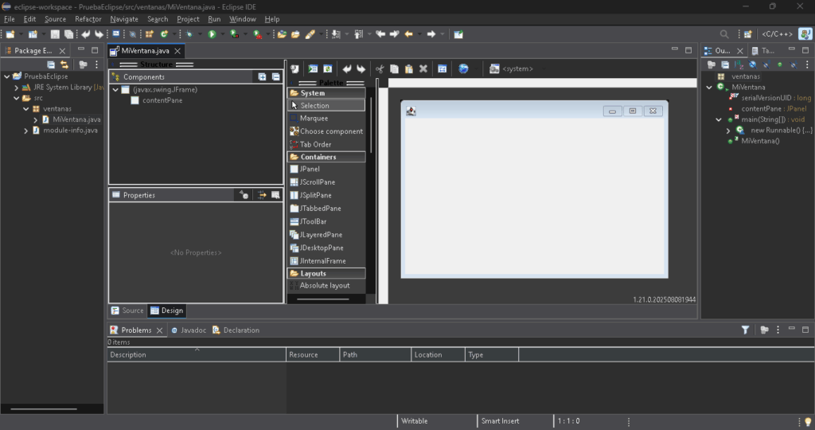Toggle Link with Editor in Package Explorer
The height and width of the screenshot is (430, 815).
pos(64,64)
